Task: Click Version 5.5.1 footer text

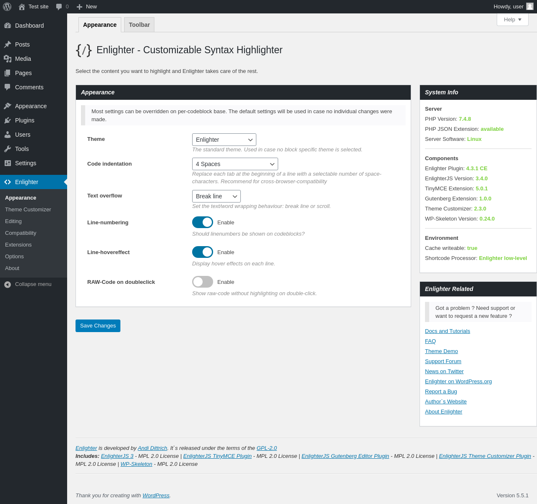Action: [513, 496]
